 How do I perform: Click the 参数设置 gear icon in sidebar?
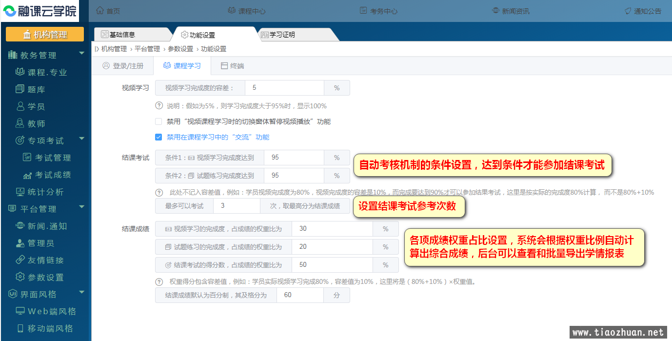point(20,277)
